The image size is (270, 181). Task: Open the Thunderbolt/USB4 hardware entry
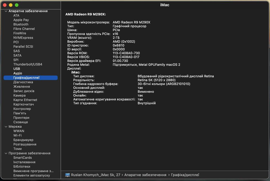coord(28,64)
